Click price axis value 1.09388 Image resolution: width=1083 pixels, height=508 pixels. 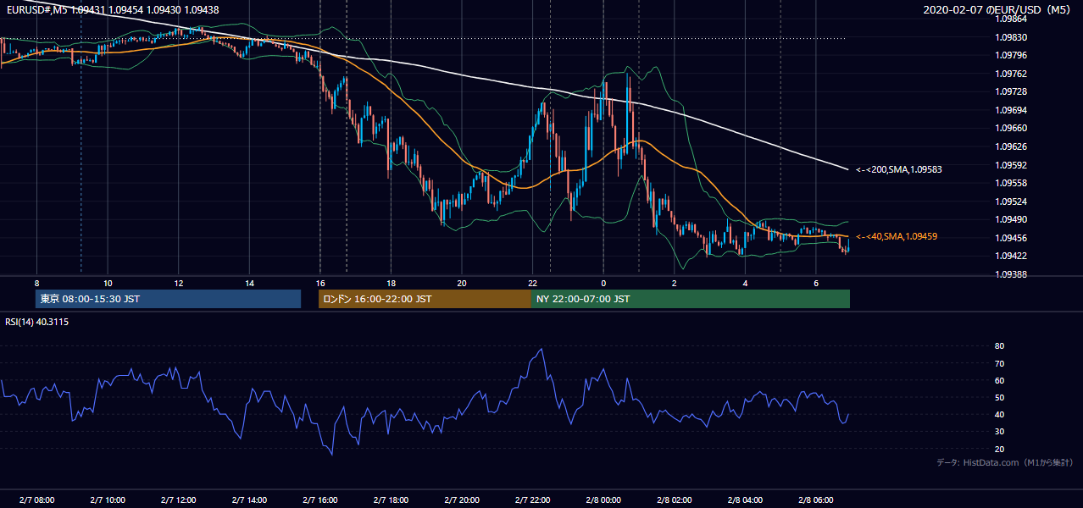coord(1011,274)
